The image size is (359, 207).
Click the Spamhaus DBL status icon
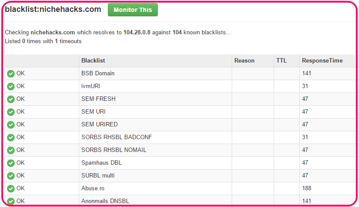[x=11, y=163]
